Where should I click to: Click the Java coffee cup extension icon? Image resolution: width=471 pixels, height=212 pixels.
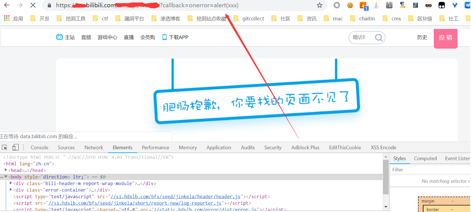(x=376, y=5)
